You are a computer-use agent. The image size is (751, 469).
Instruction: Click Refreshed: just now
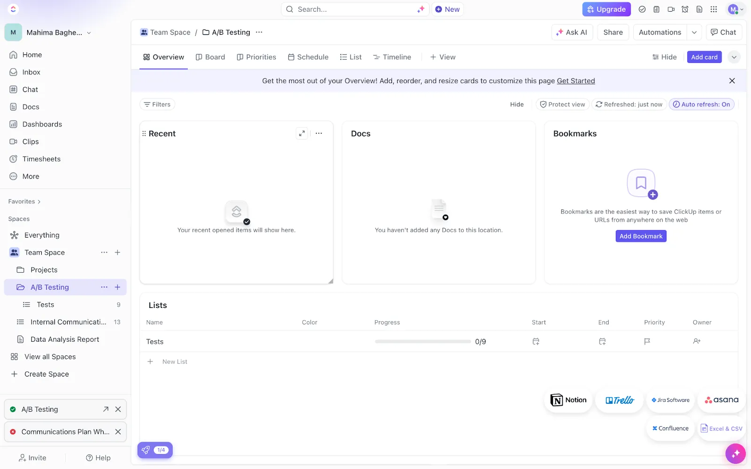tap(629, 104)
